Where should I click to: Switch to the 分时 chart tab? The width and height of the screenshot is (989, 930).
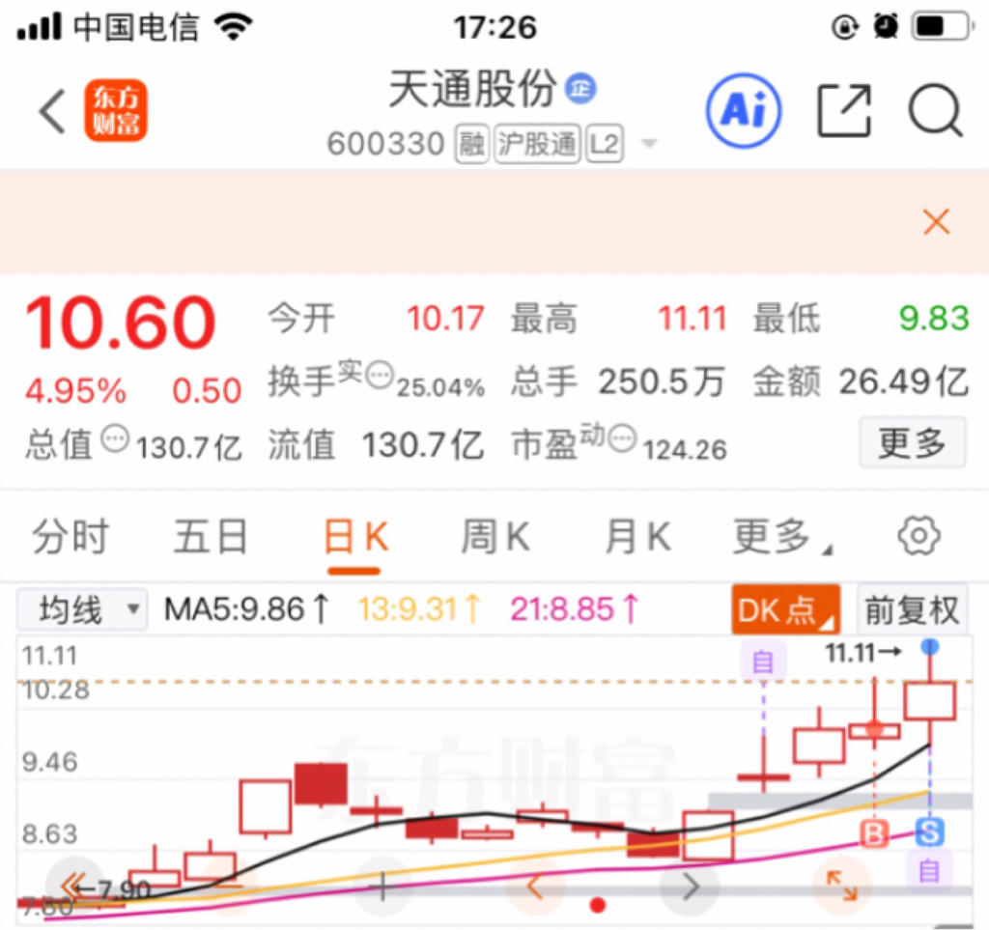pyautogui.click(x=71, y=537)
